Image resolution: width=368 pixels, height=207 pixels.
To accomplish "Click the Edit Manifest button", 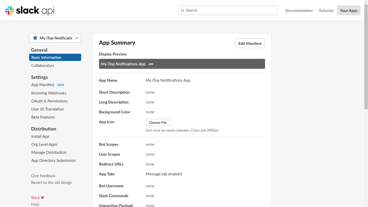I will [x=250, y=44].
